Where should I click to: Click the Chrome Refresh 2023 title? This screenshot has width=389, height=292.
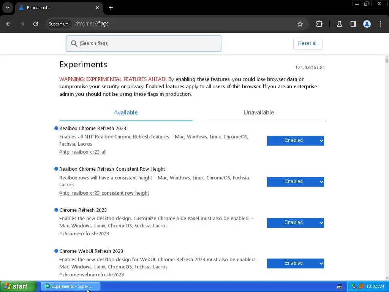pos(83,210)
